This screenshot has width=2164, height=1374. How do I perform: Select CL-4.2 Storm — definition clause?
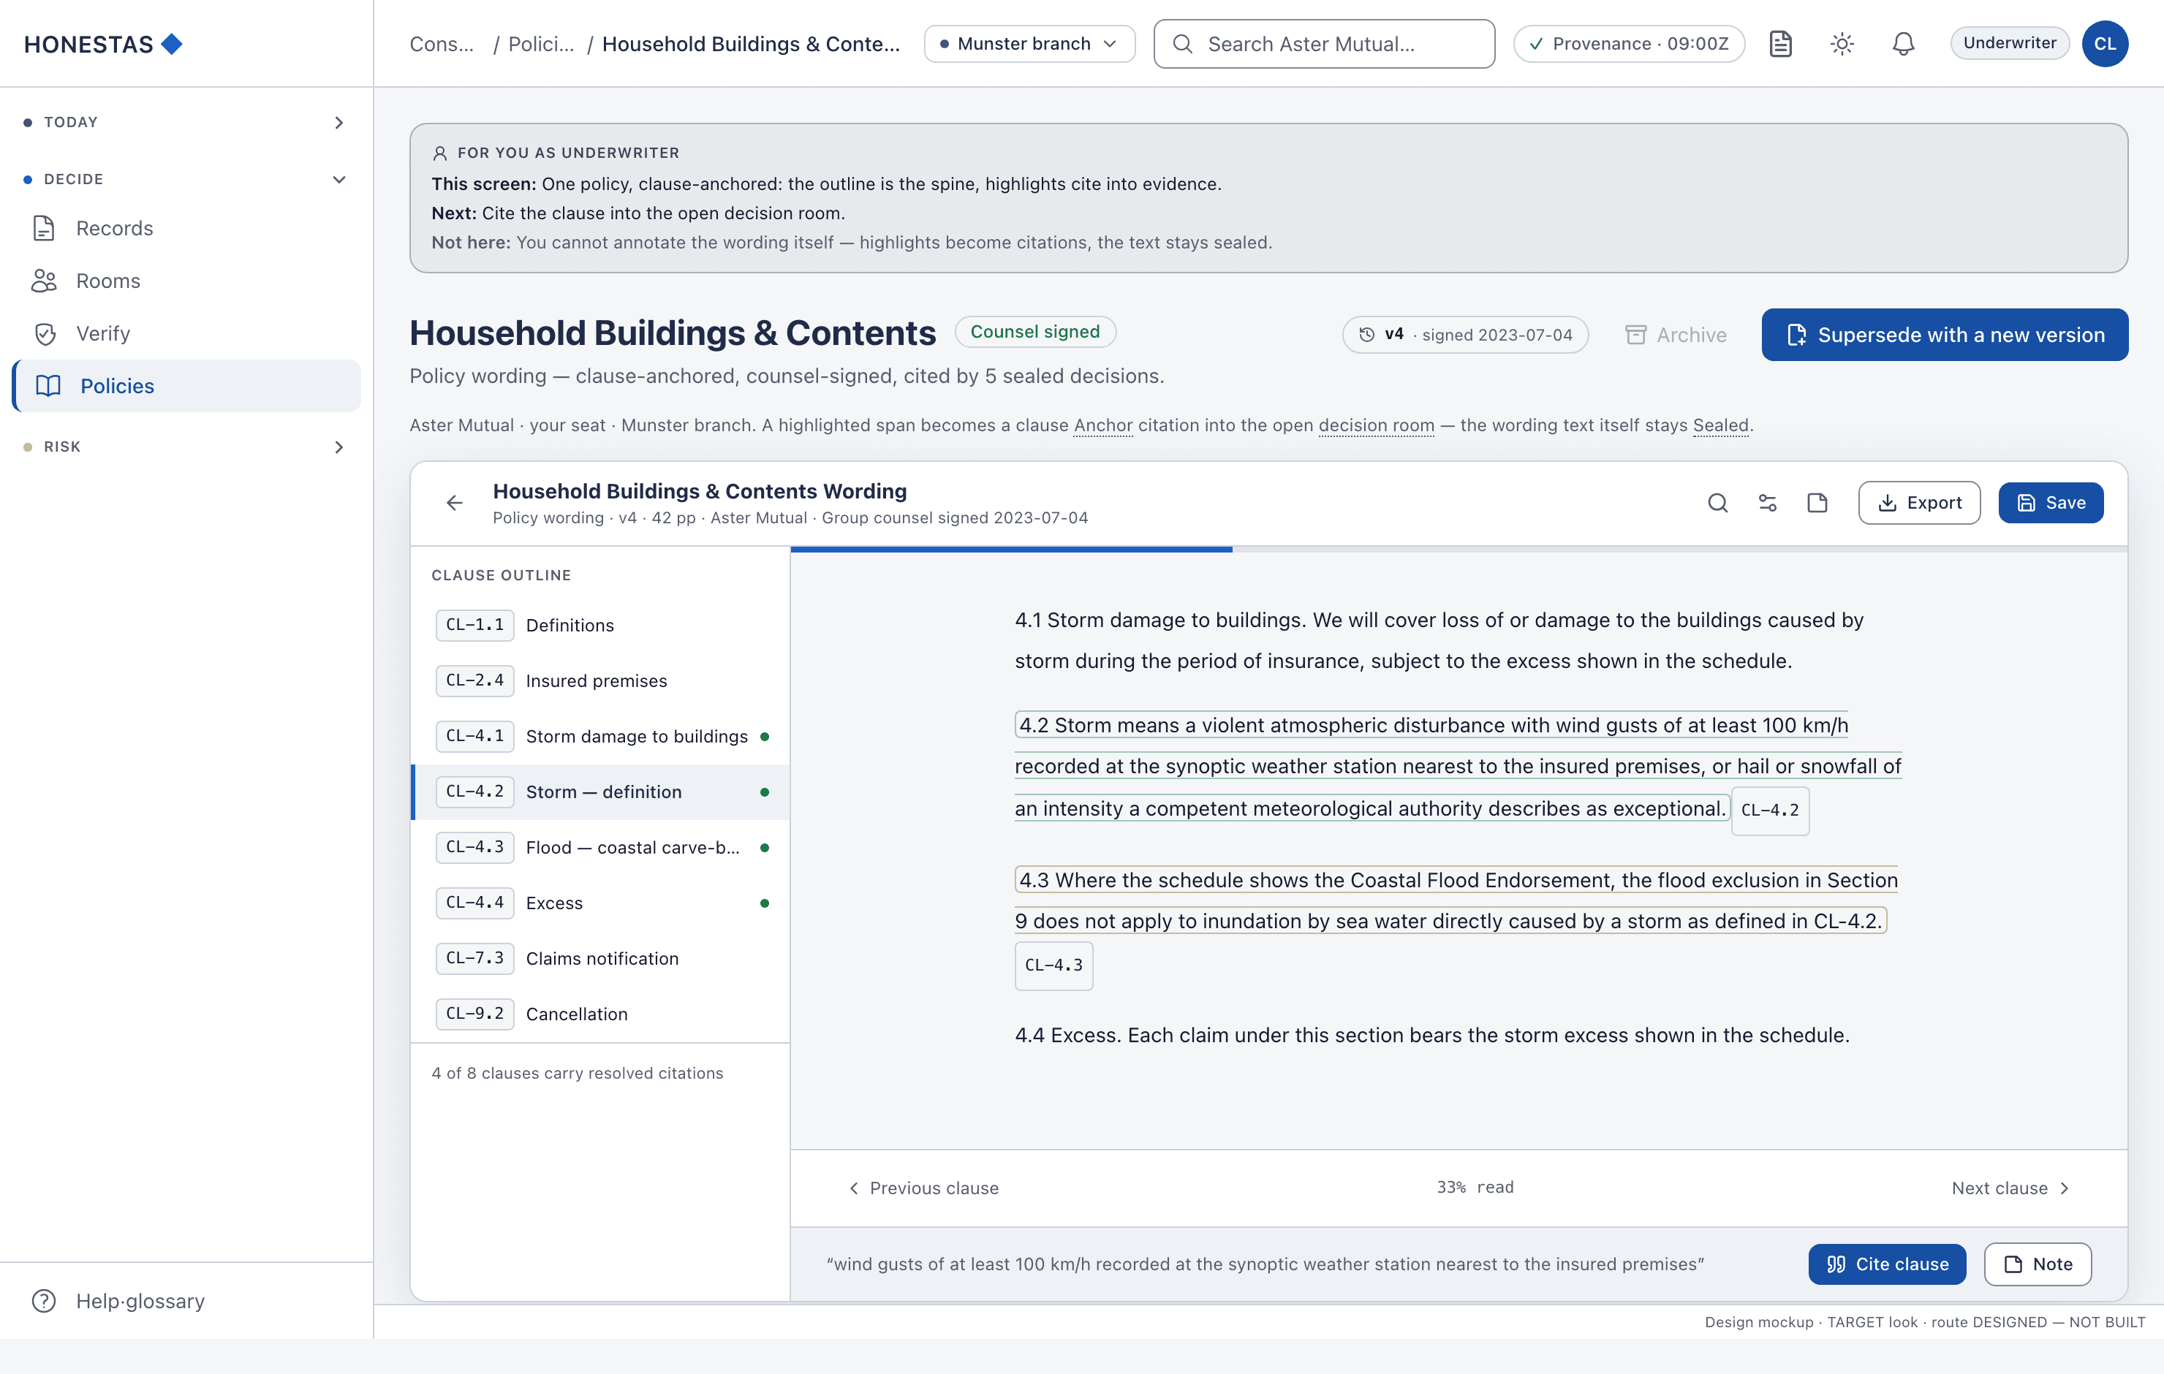click(x=600, y=792)
